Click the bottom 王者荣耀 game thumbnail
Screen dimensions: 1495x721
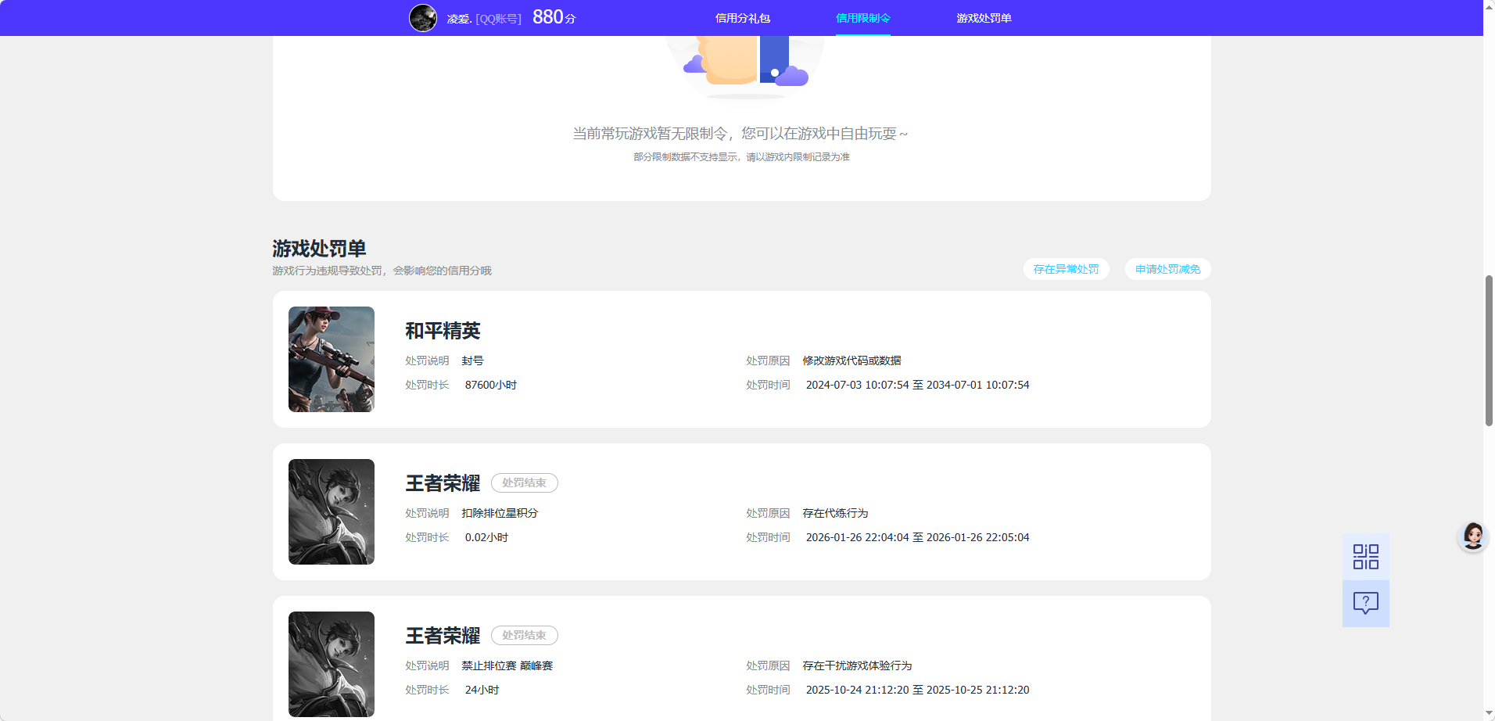pyautogui.click(x=331, y=664)
